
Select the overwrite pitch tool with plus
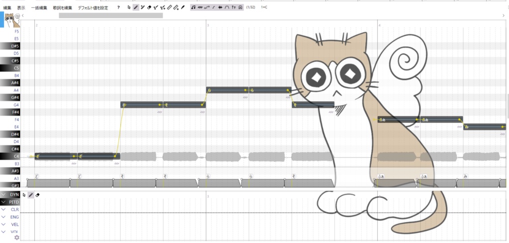(x=163, y=7)
